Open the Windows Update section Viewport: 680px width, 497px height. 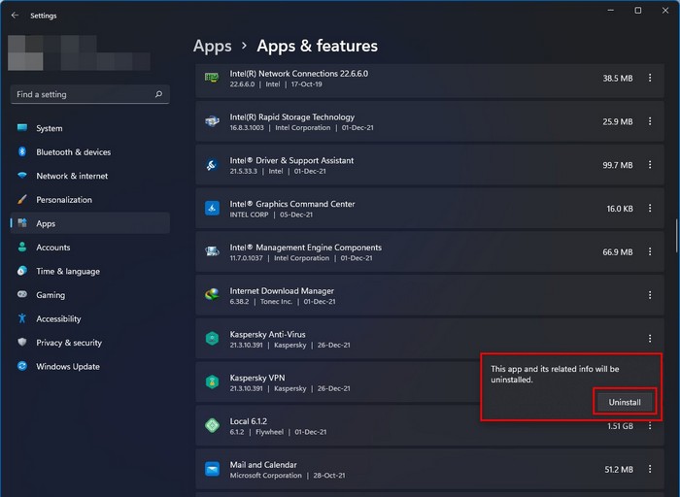click(68, 367)
